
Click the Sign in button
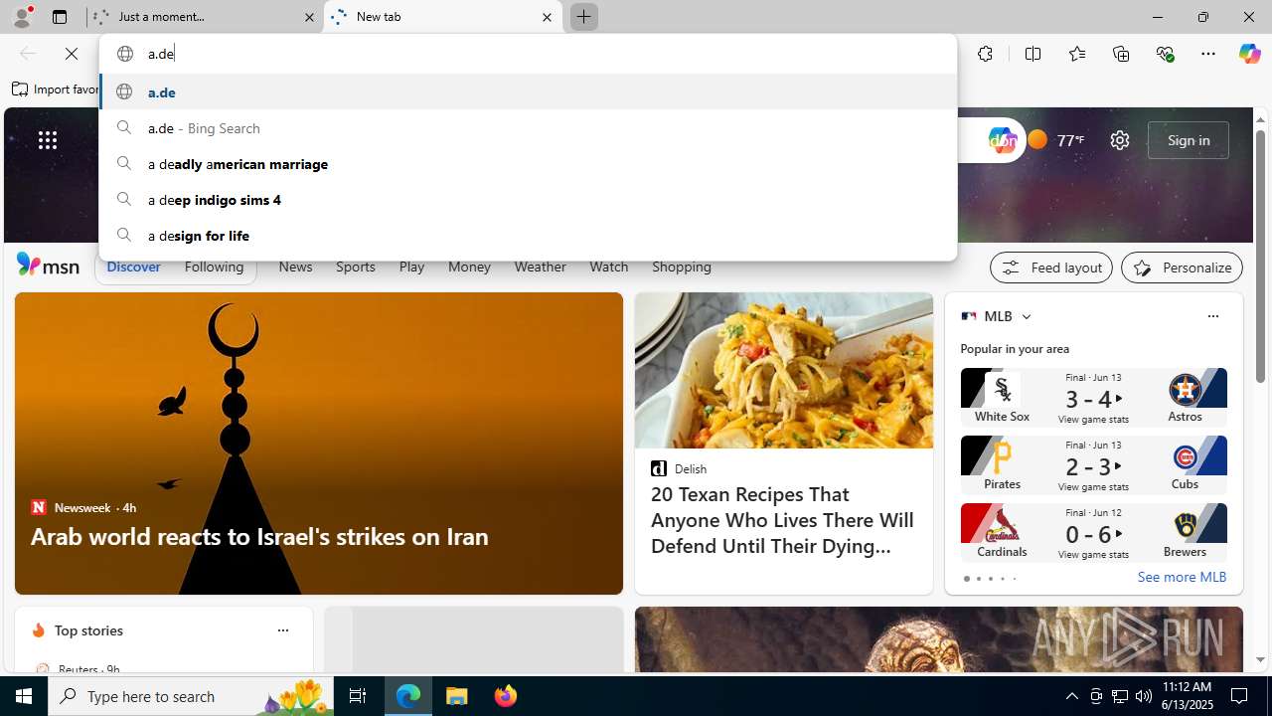(x=1189, y=140)
